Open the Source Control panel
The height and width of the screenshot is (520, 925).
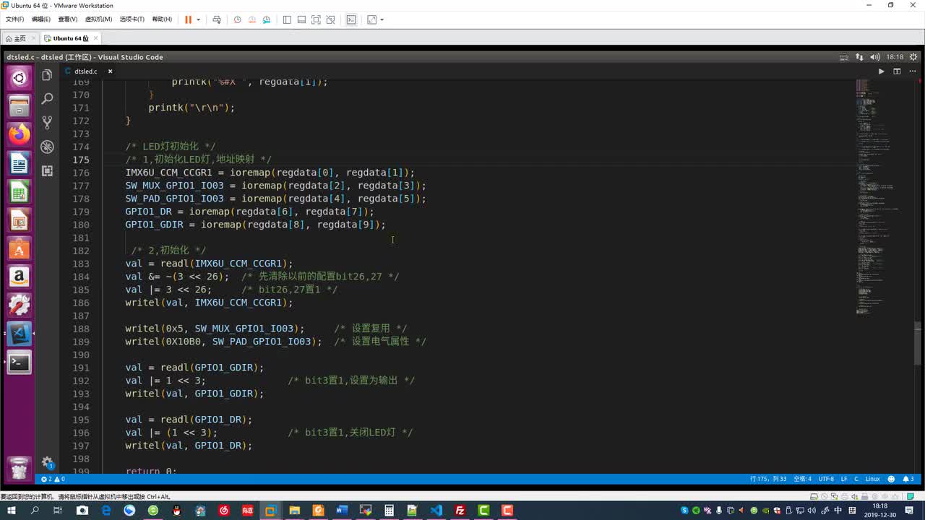pyautogui.click(x=47, y=122)
